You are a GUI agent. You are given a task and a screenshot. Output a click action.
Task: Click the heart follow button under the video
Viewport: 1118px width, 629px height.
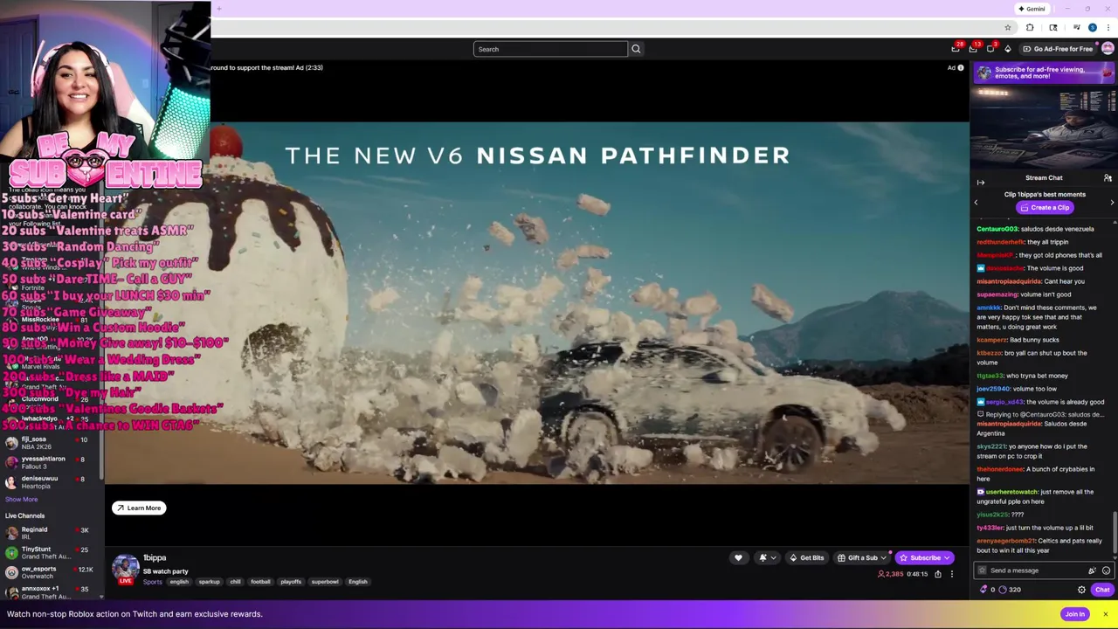[738, 558]
